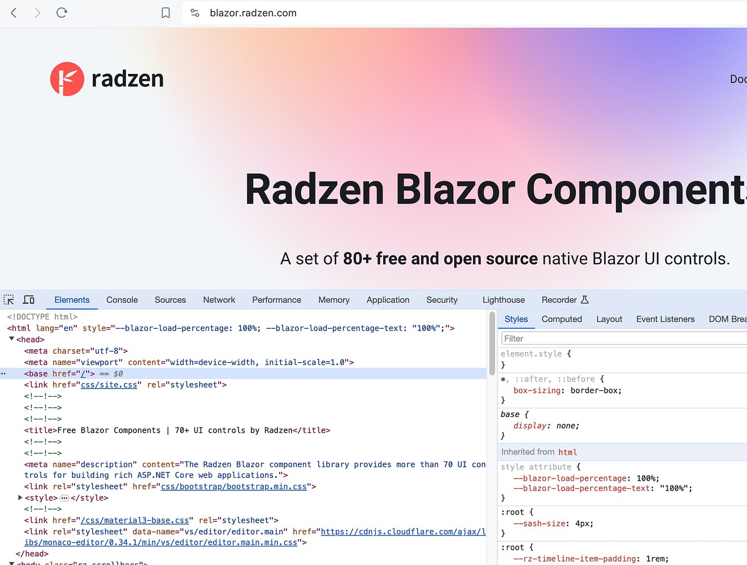Follow the bootstrap.min.css stylesheet link
The width and height of the screenshot is (747, 565).
click(x=234, y=486)
